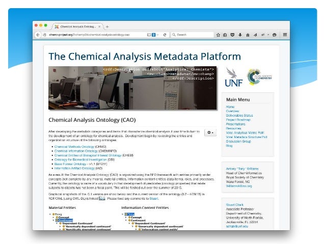Open Vote: Analytical Metric Poll
This screenshot has width=325, height=244.
245,132
